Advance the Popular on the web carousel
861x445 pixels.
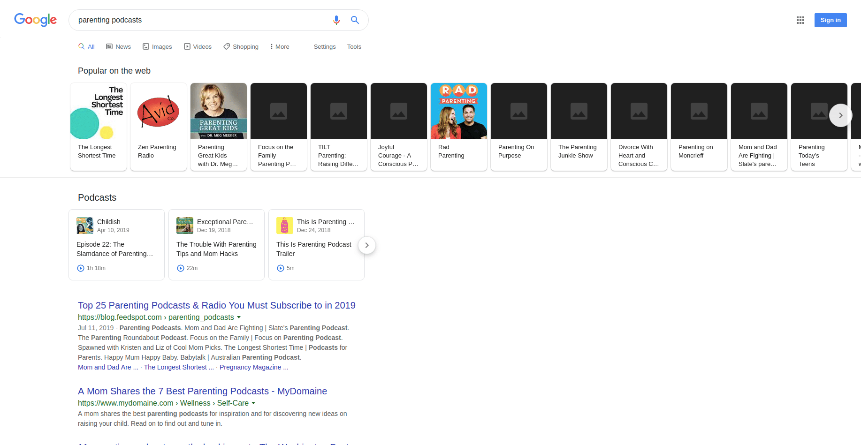point(840,115)
